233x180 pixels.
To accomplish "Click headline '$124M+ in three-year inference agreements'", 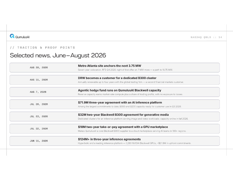I will click(109, 139).
